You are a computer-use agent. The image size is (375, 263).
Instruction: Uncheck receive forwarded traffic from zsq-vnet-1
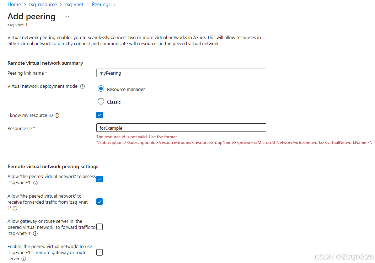pyautogui.click(x=100, y=202)
